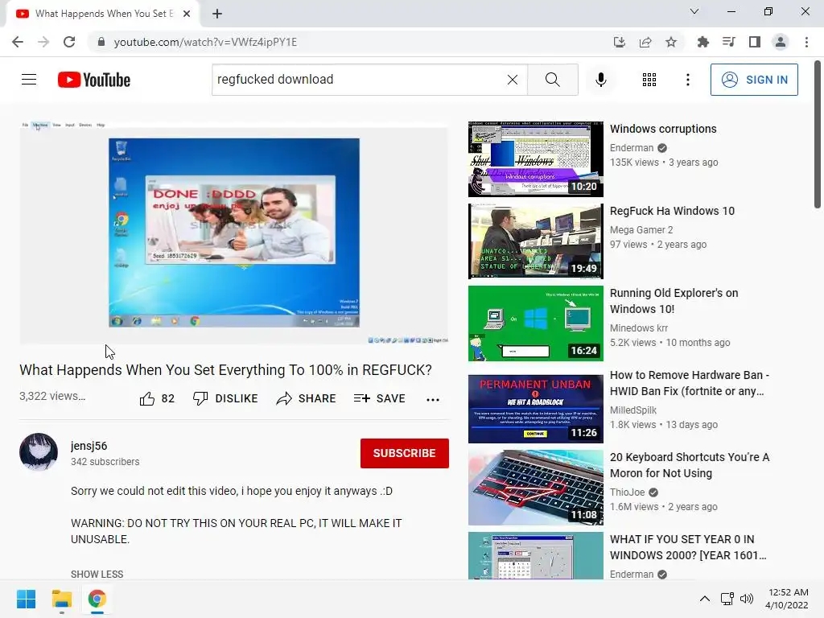Open volume icon in system tray
Image resolution: width=824 pixels, height=618 pixels.
(746, 599)
